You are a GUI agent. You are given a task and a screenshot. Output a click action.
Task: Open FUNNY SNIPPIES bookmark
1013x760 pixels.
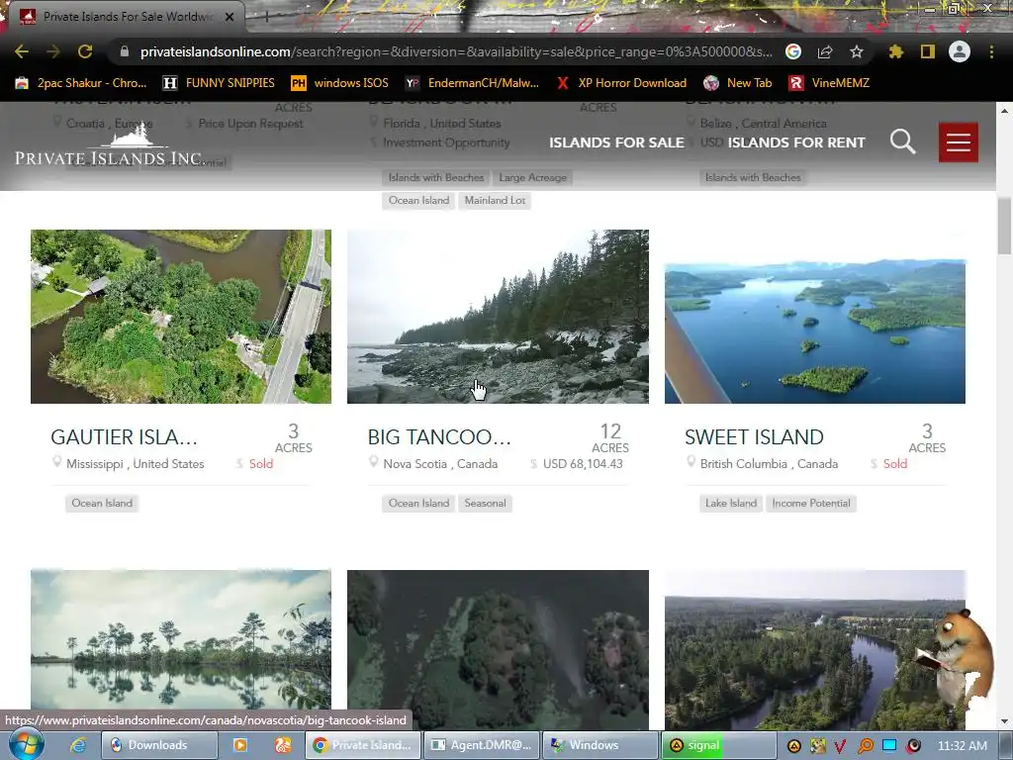[x=219, y=83]
